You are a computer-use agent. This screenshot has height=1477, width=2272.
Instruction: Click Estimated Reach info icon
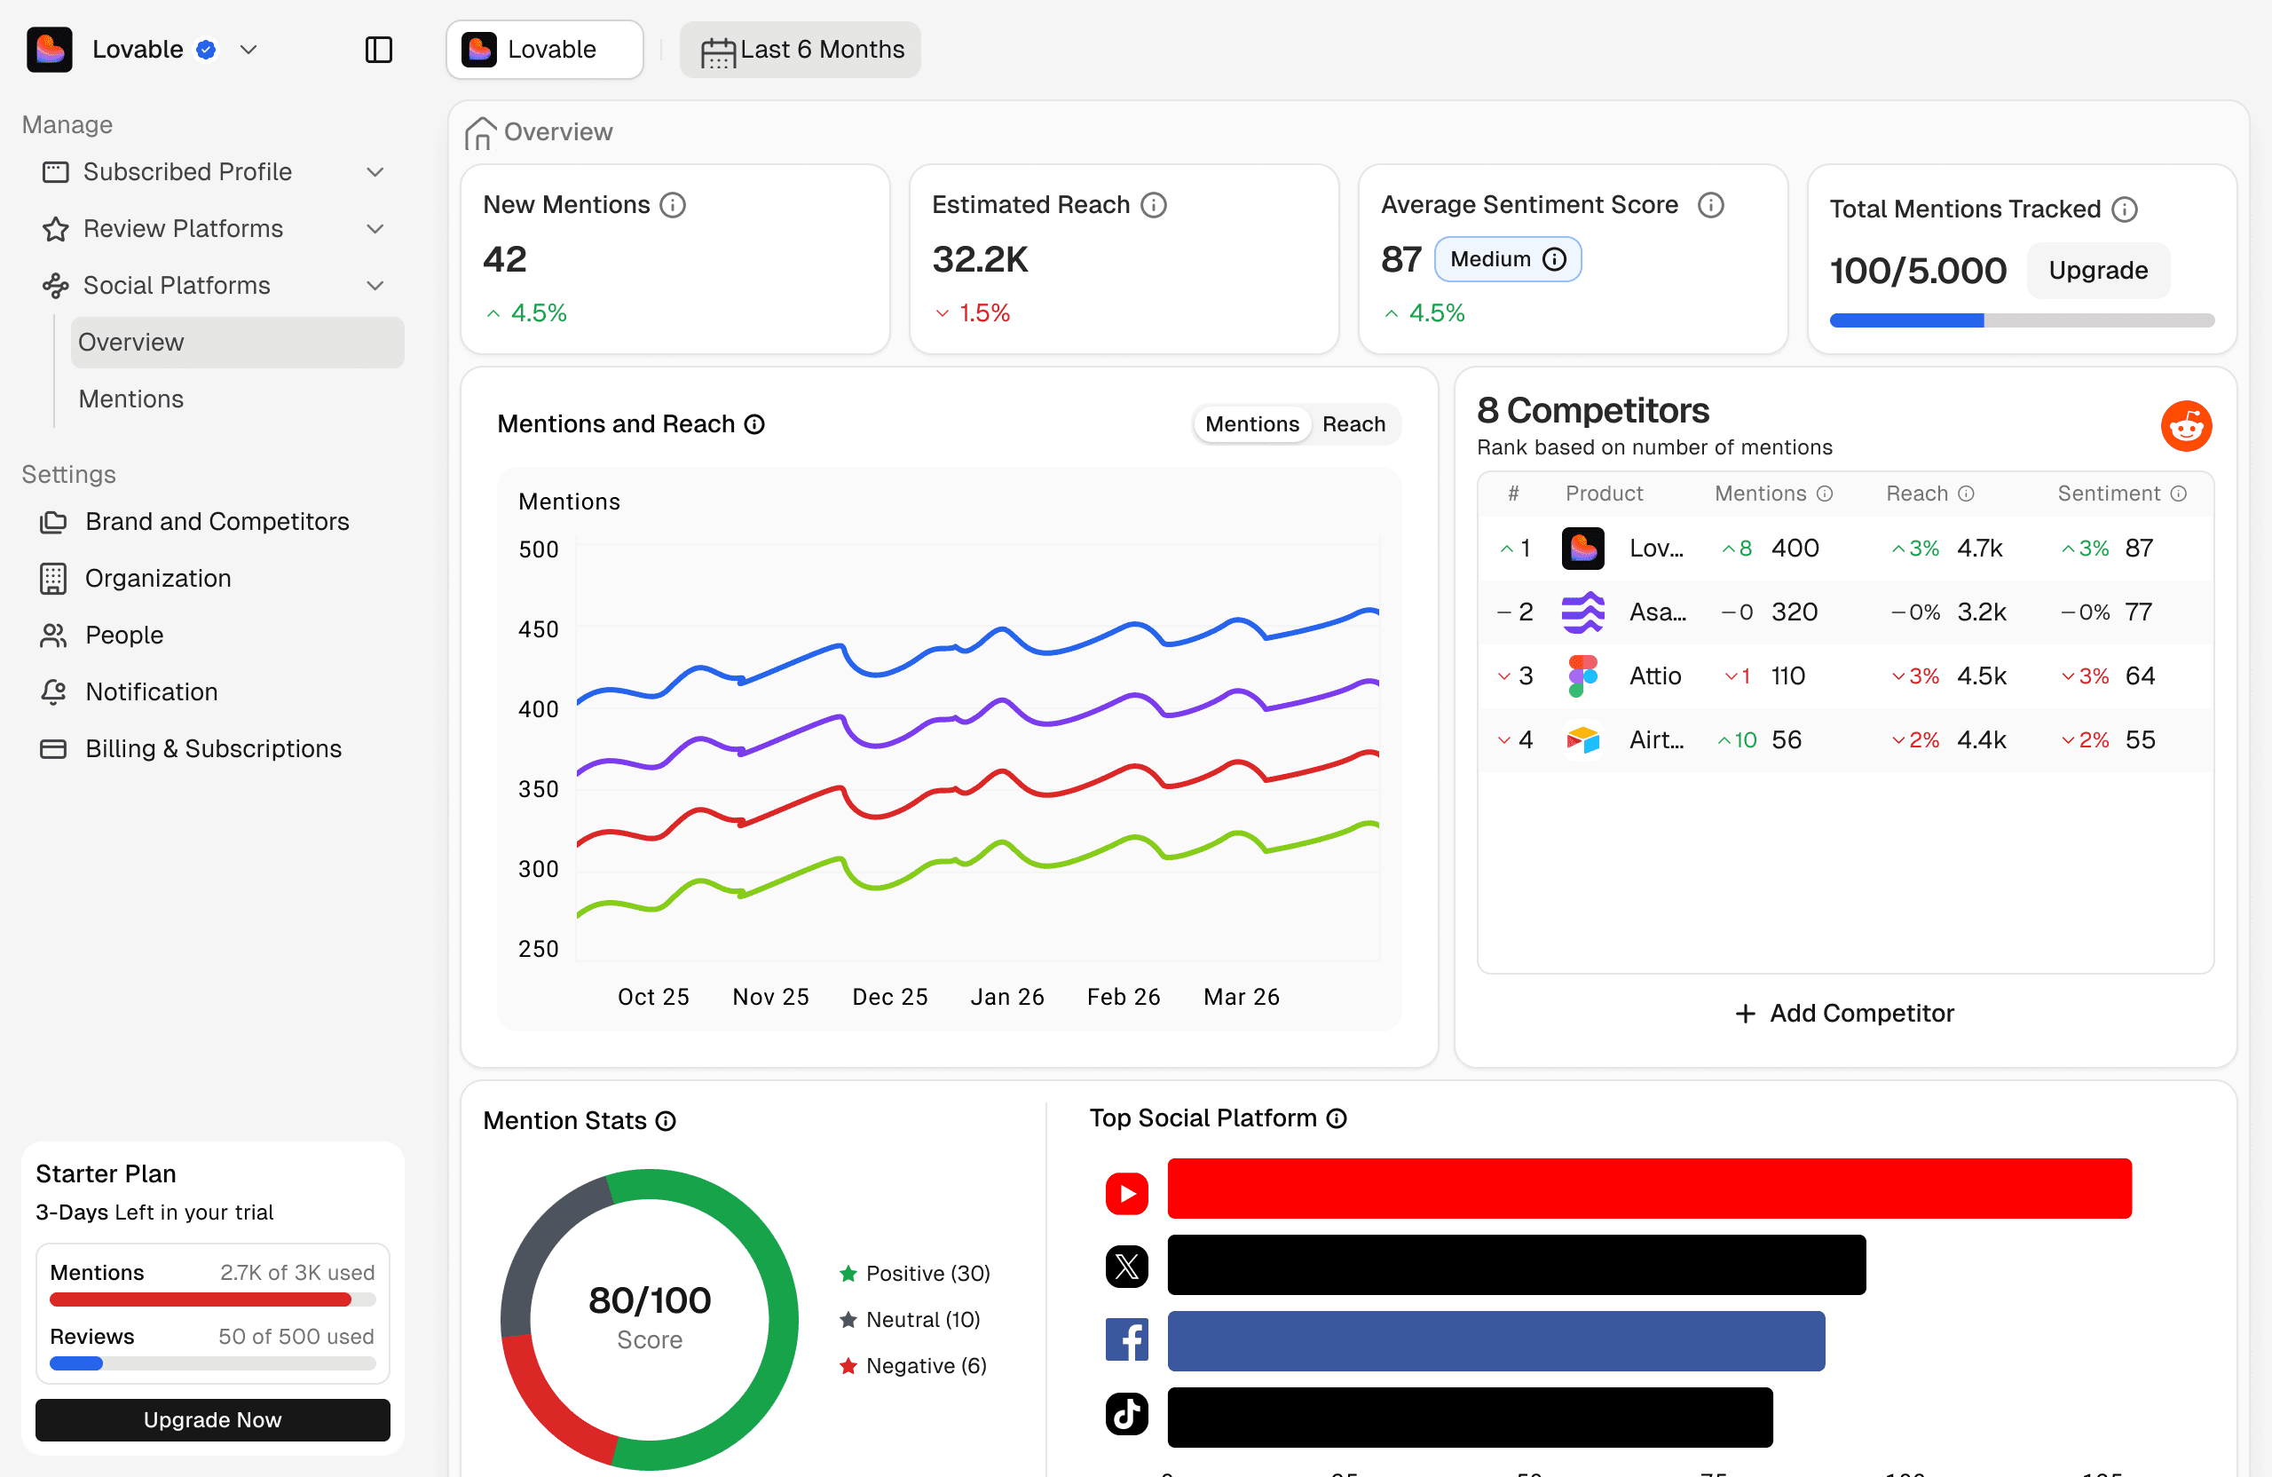point(1153,205)
